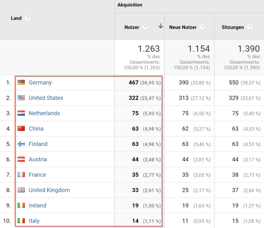Screen dimensions: 264x228
Task: Click the United Kingdom flag icon
Action: (21, 190)
